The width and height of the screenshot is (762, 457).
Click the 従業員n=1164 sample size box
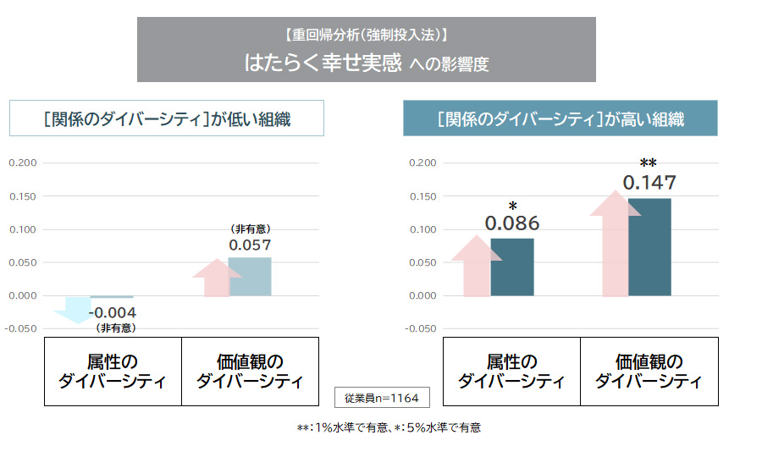coord(381,397)
